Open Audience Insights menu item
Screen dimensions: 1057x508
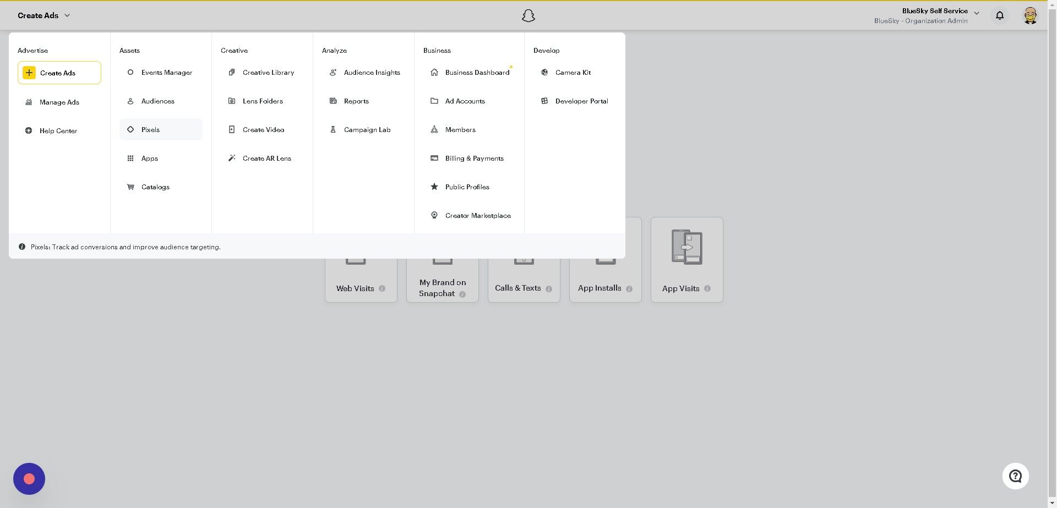(x=363, y=73)
